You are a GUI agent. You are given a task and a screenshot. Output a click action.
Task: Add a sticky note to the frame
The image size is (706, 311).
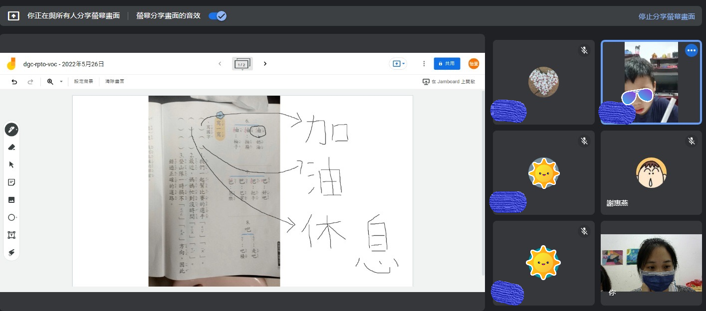[11, 182]
